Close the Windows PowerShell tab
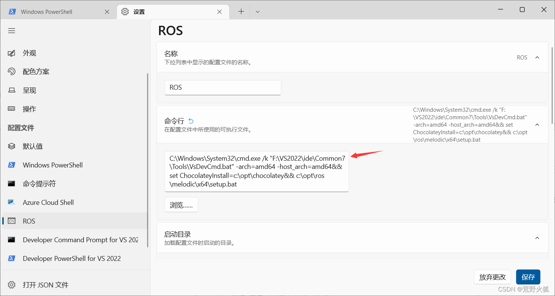555x296 pixels. (107, 12)
